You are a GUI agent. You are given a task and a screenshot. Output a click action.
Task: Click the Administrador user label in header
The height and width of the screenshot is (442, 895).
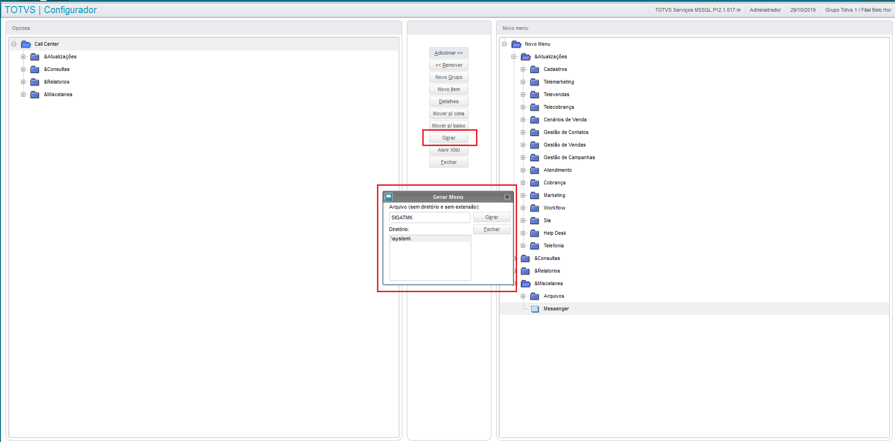click(765, 10)
